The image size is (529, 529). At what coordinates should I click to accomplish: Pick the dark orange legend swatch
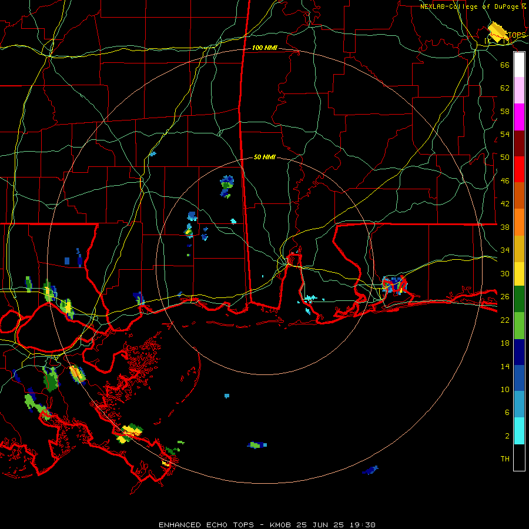[519, 195]
